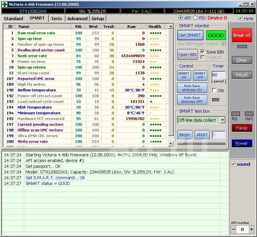Image resolution: width=257 pixels, height=237 pixels.
Task: Decrease API number with minus button
Action: tap(233, 229)
